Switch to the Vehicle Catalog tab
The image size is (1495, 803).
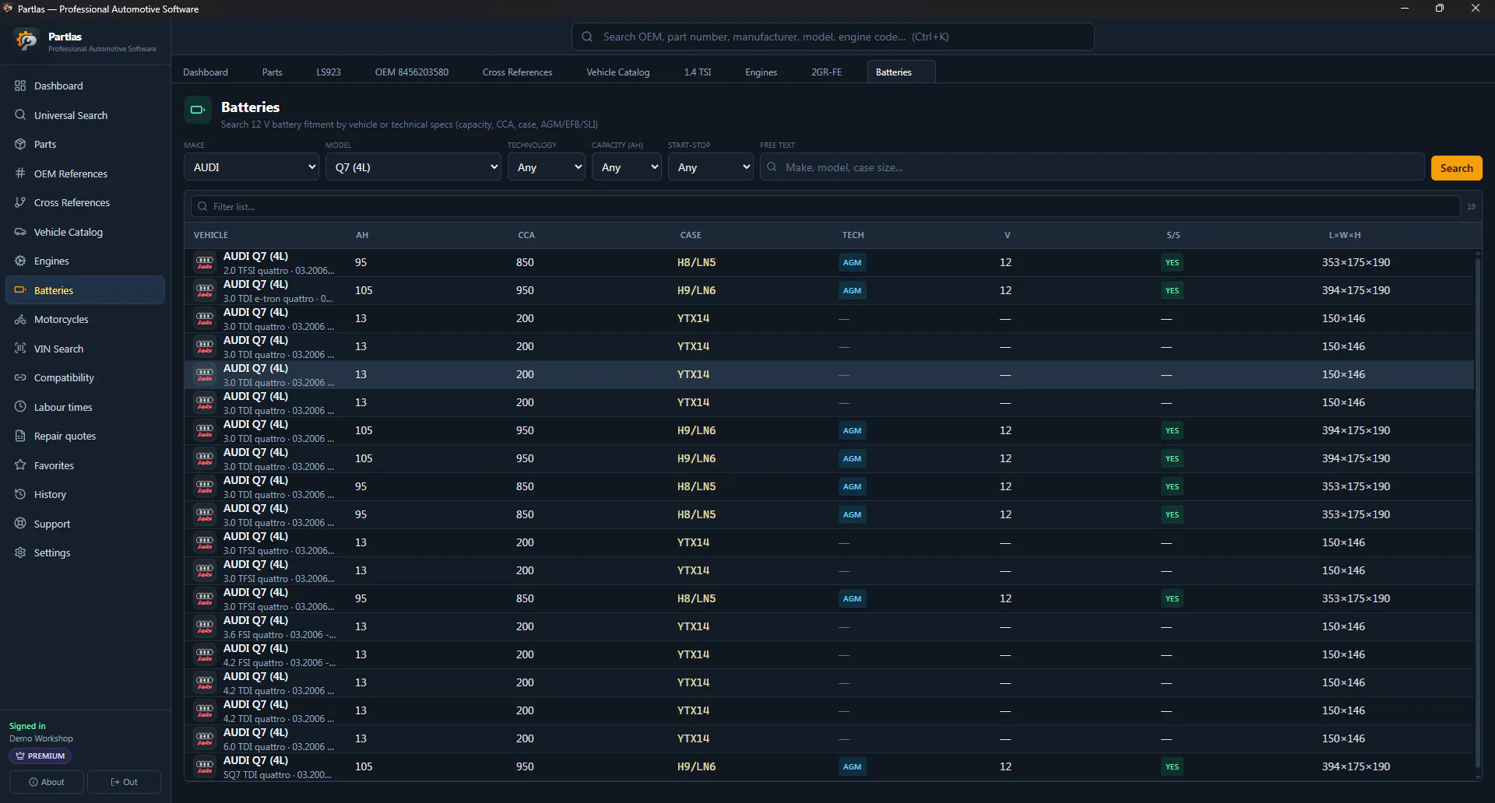[617, 72]
